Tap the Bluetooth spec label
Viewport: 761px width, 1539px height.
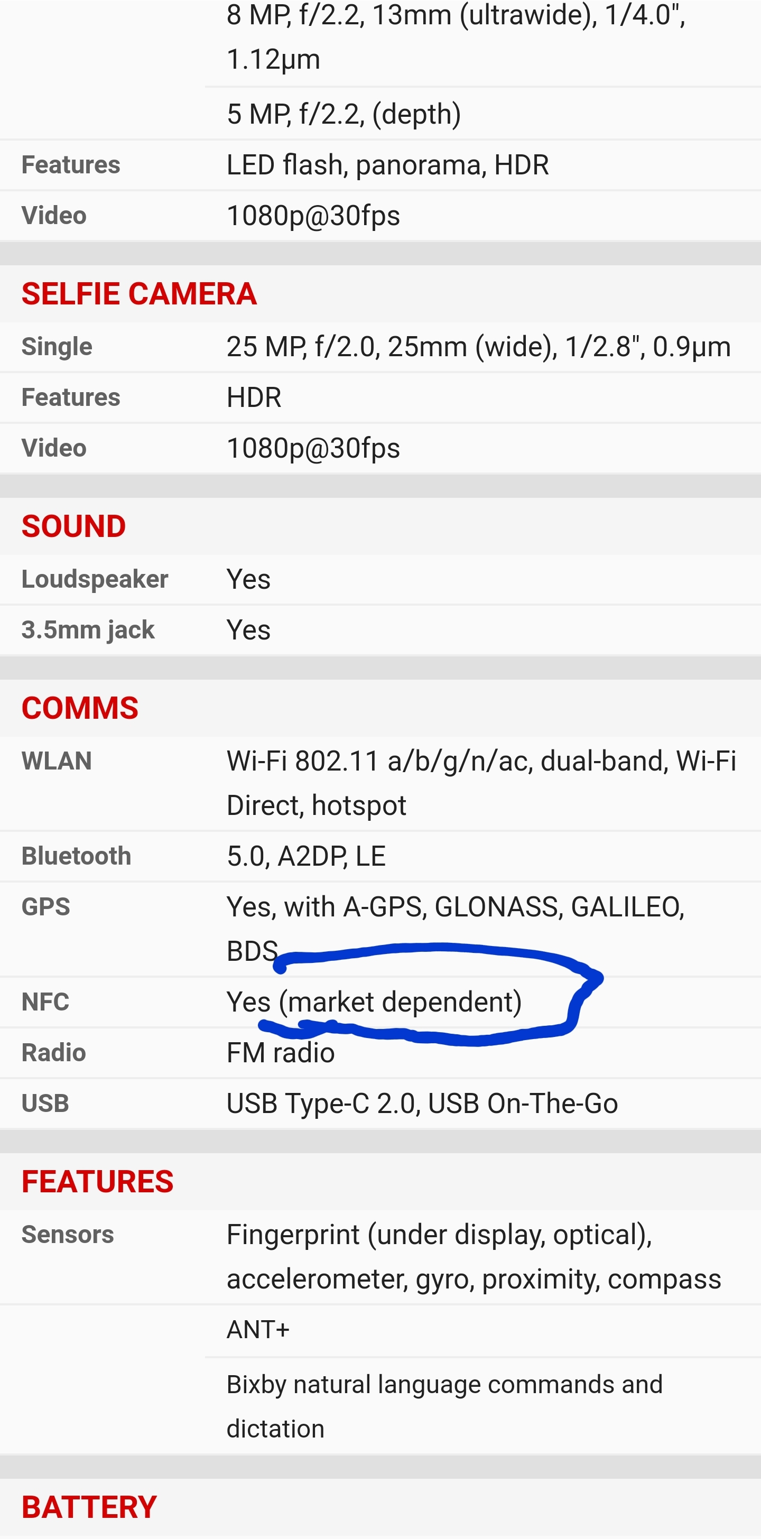pos(77,856)
